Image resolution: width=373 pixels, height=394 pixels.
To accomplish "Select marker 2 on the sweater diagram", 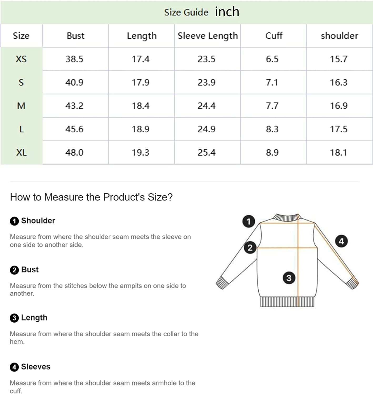I will (x=250, y=247).
